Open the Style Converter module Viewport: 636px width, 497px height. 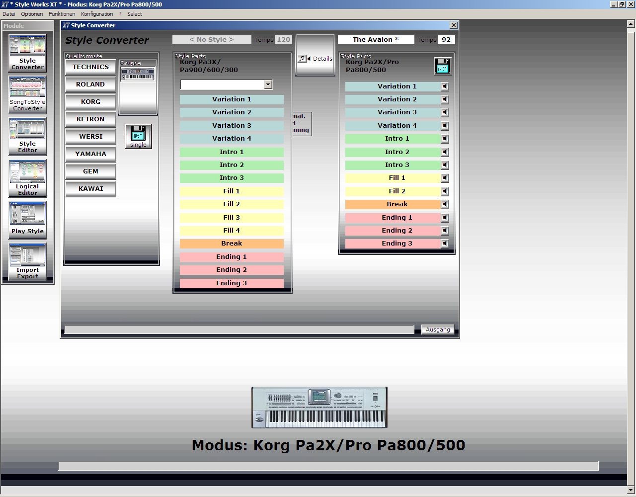(27, 53)
